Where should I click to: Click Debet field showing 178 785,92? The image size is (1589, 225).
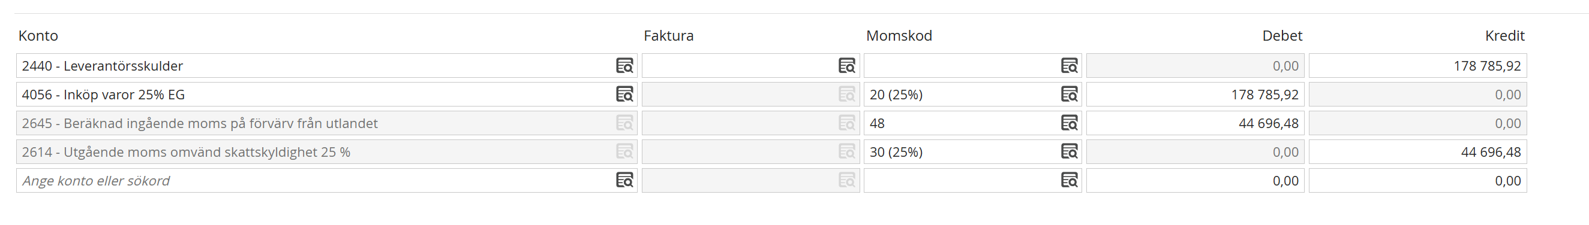coord(1195,95)
